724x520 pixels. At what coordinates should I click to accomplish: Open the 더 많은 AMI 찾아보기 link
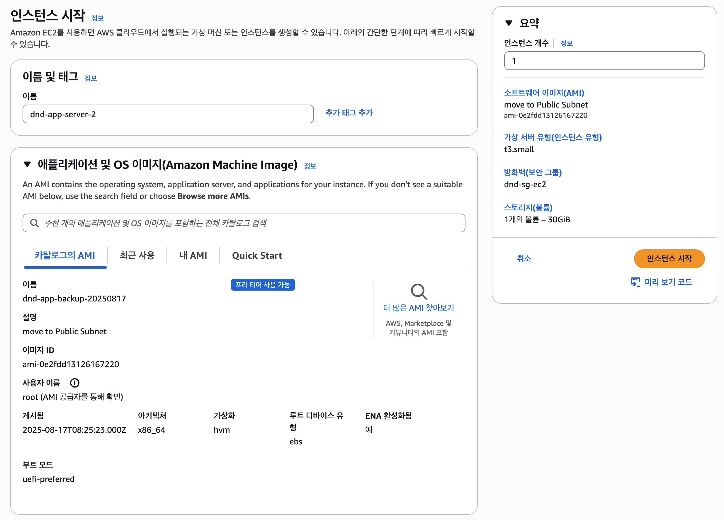coord(419,308)
